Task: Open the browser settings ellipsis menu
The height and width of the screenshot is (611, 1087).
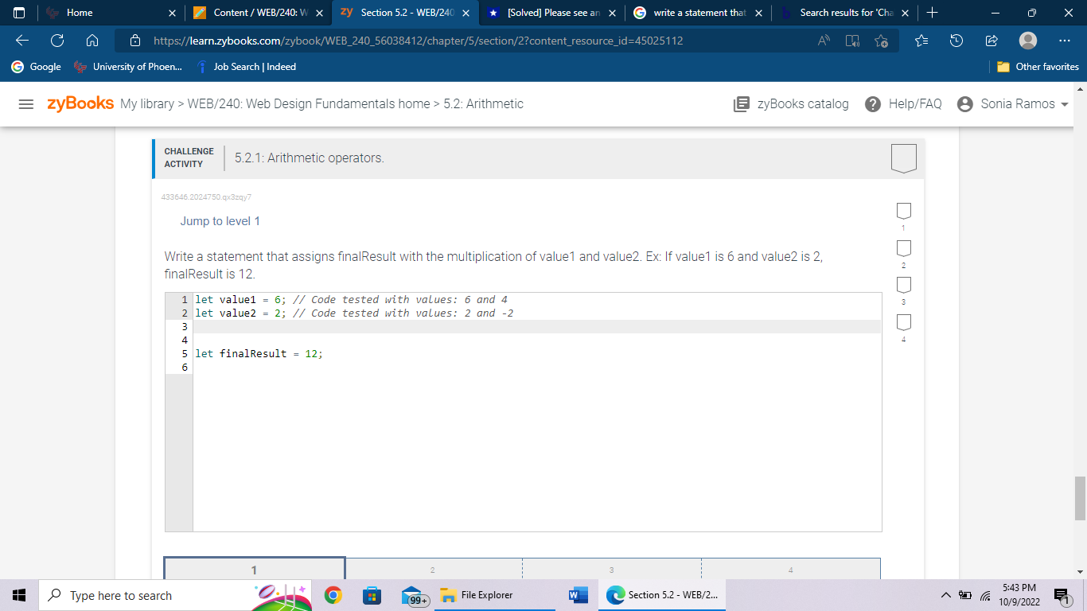Action: pos(1063,40)
